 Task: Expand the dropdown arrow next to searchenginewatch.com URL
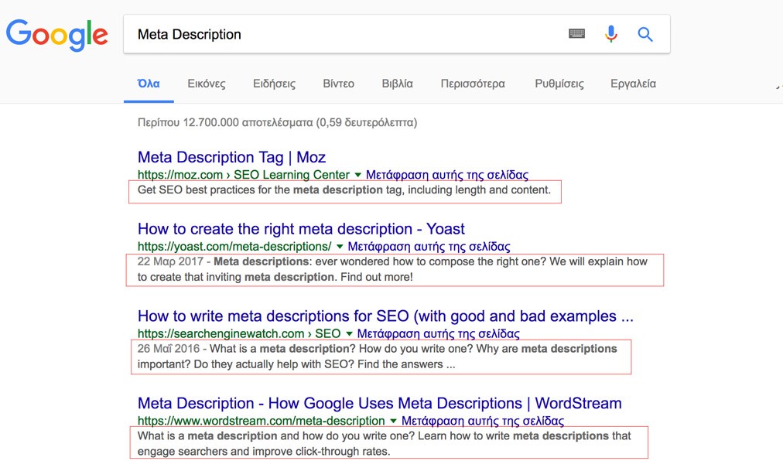pyautogui.click(x=348, y=334)
